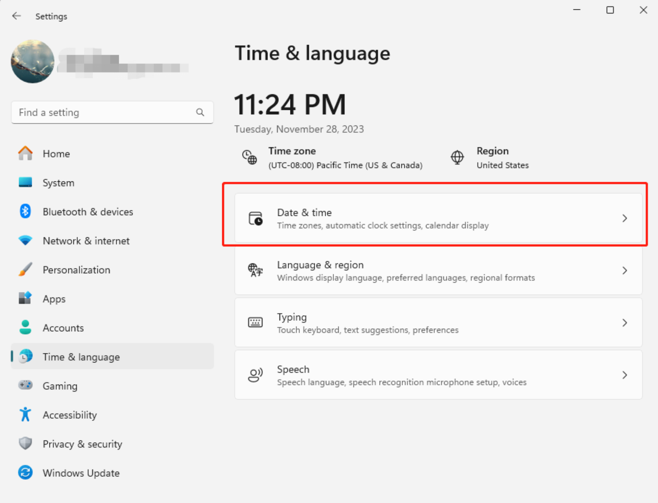The height and width of the screenshot is (503, 658).
Task: Click the Personalization paintbrush icon
Action: 25,269
